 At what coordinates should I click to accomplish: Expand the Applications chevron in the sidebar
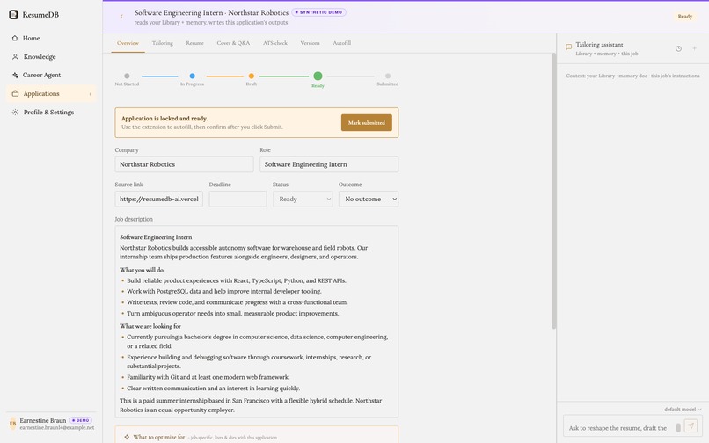click(90, 94)
